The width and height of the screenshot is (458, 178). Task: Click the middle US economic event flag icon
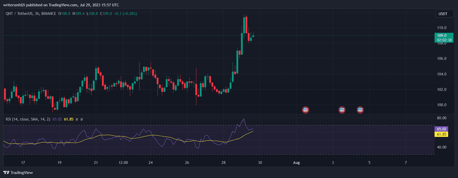[342, 110]
